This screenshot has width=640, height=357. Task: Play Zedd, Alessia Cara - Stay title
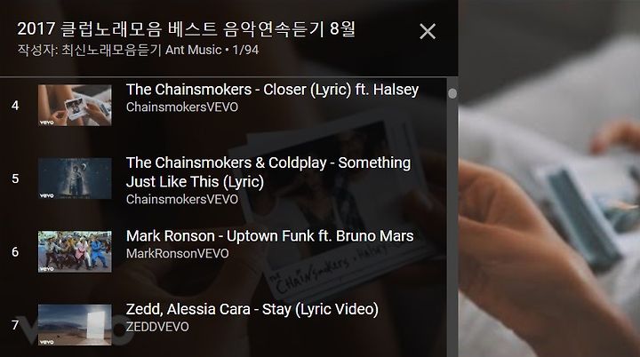[252, 309]
